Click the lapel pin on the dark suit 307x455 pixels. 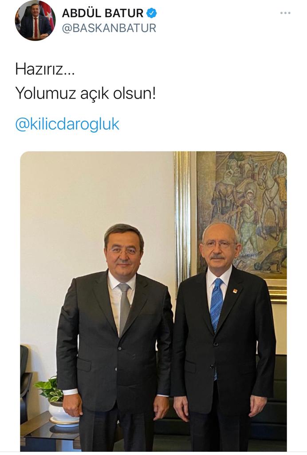click(x=235, y=291)
